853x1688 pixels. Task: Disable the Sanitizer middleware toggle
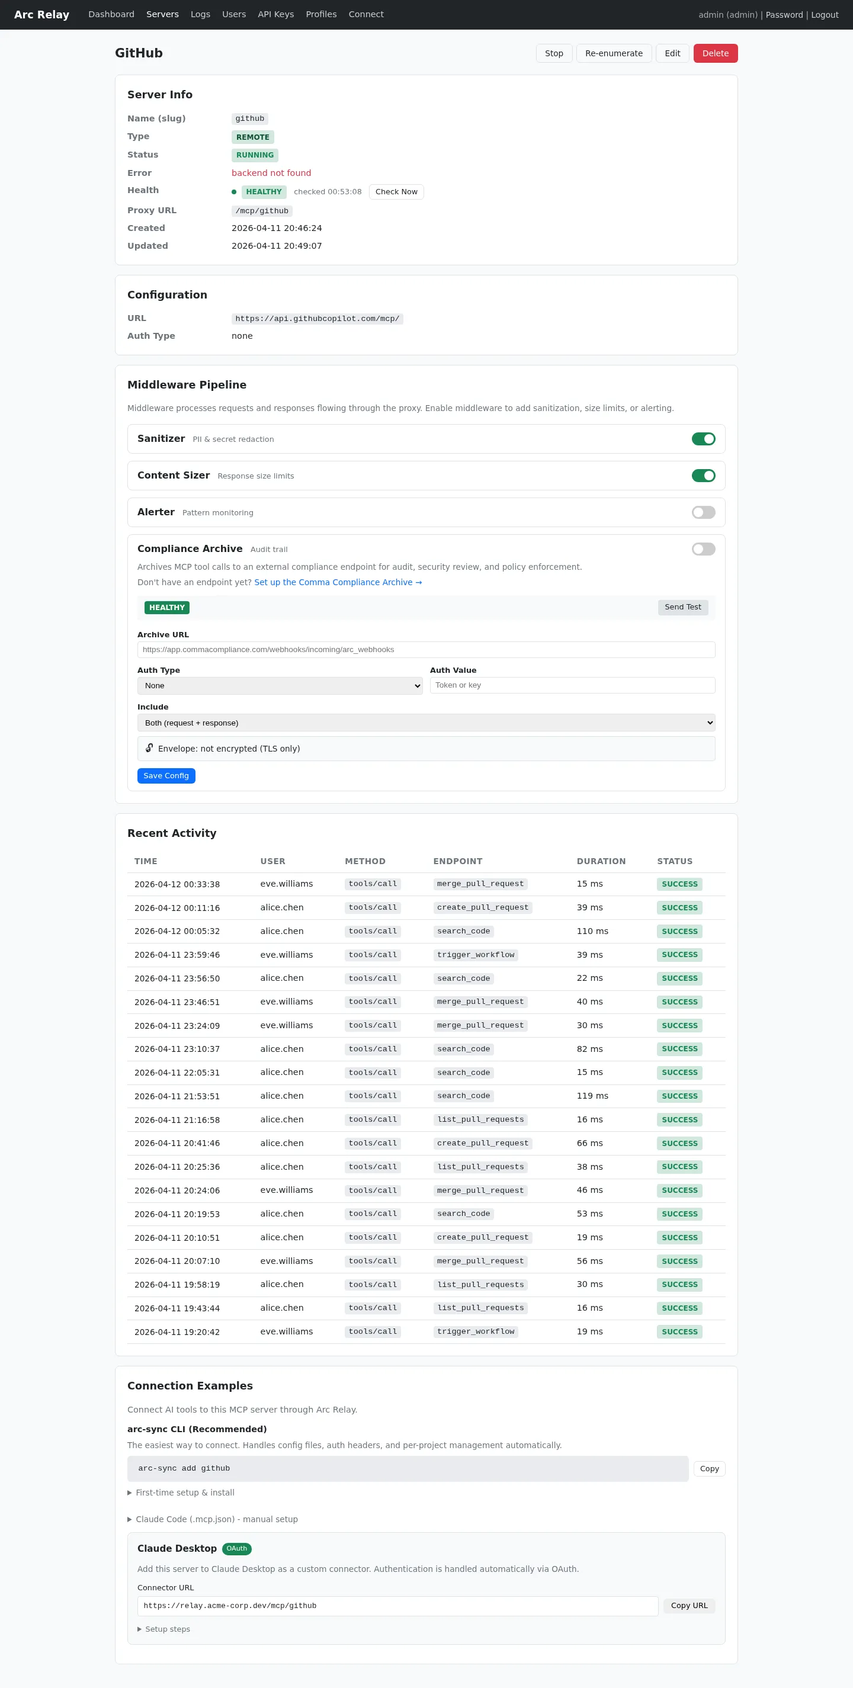pyautogui.click(x=704, y=439)
